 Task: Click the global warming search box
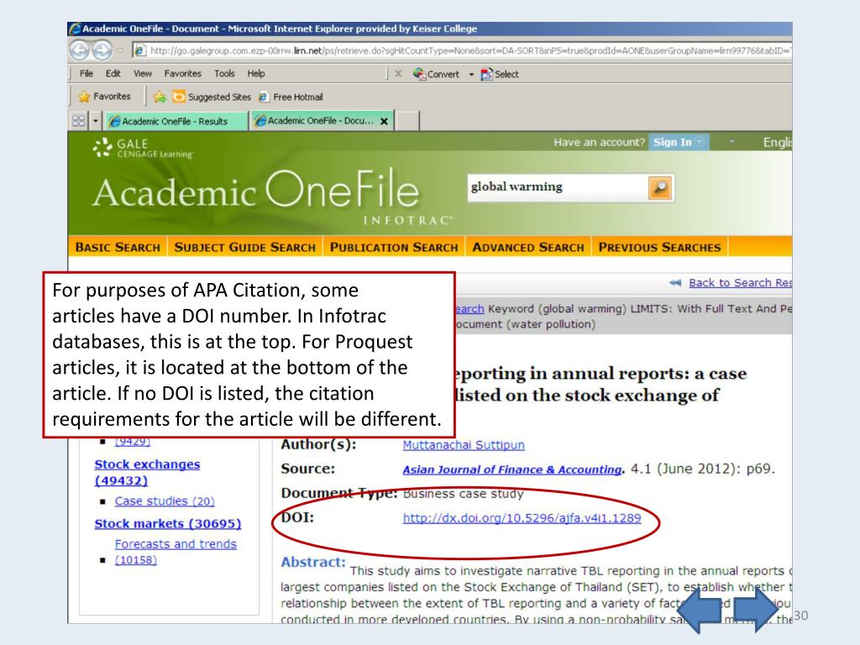point(558,187)
